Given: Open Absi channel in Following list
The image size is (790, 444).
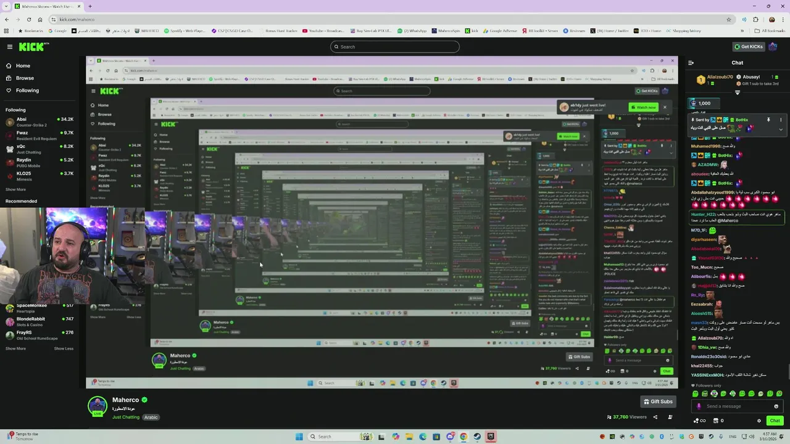Looking at the screenshot, I should pos(39,121).
